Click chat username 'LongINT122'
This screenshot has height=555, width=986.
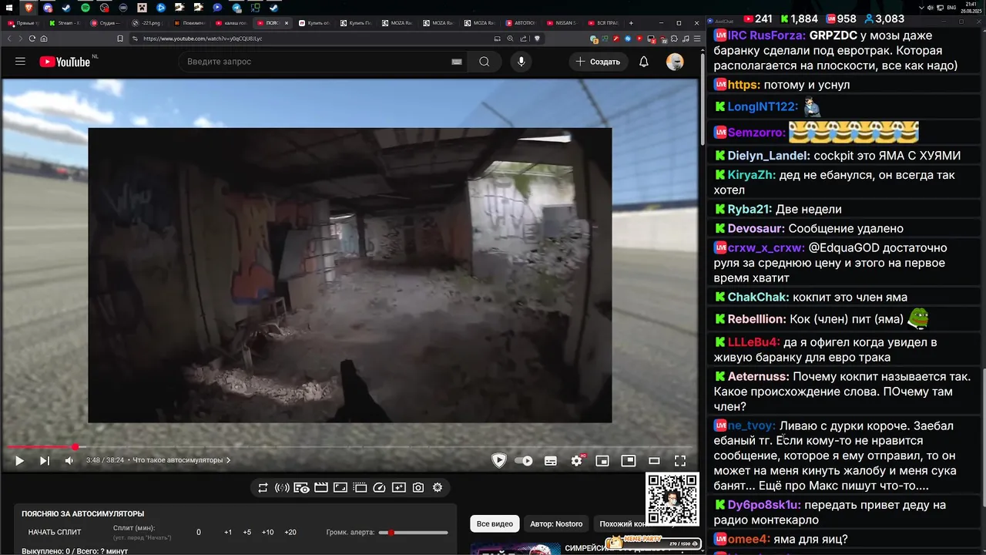pos(763,107)
